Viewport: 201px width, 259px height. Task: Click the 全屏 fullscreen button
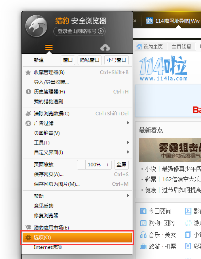tap(121, 165)
